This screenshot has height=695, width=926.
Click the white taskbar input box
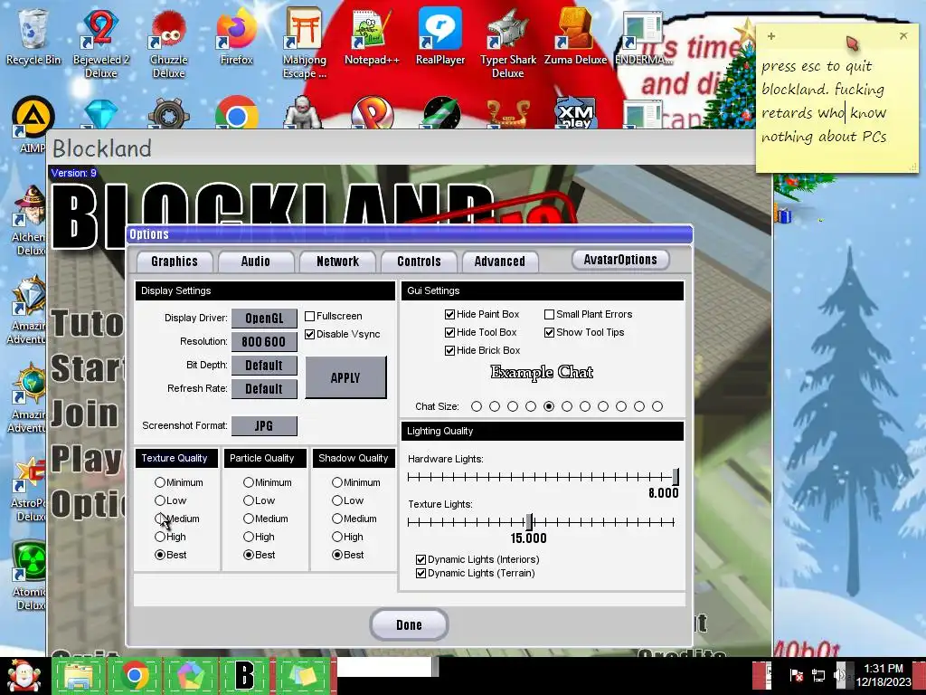(384, 667)
